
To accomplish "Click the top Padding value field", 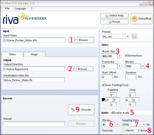I will tap(113, 95).
